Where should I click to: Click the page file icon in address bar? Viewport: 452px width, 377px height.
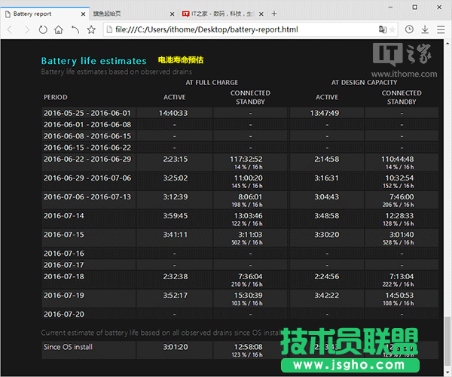tap(109, 29)
